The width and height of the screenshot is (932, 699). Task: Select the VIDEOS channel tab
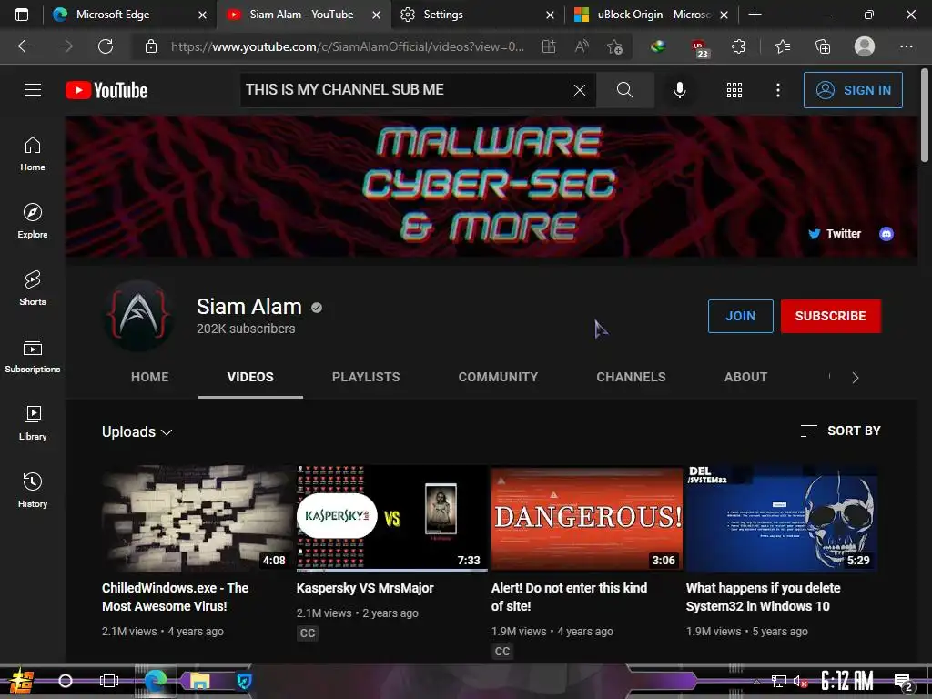pyautogui.click(x=250, y=377)
